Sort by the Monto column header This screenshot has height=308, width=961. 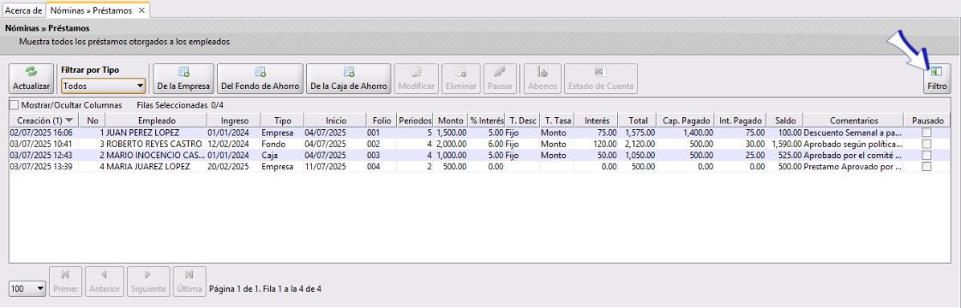click(x=450, y=120)
